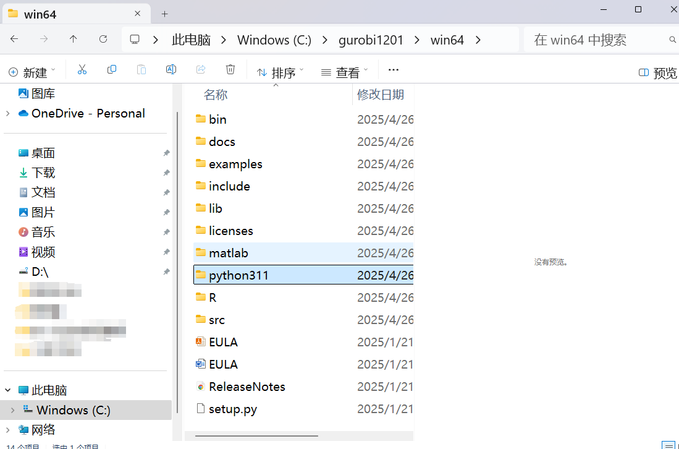Navigate to 此电脑 in breadcrumb
This screenshot has width=679, height=449.
pos(191,40)
